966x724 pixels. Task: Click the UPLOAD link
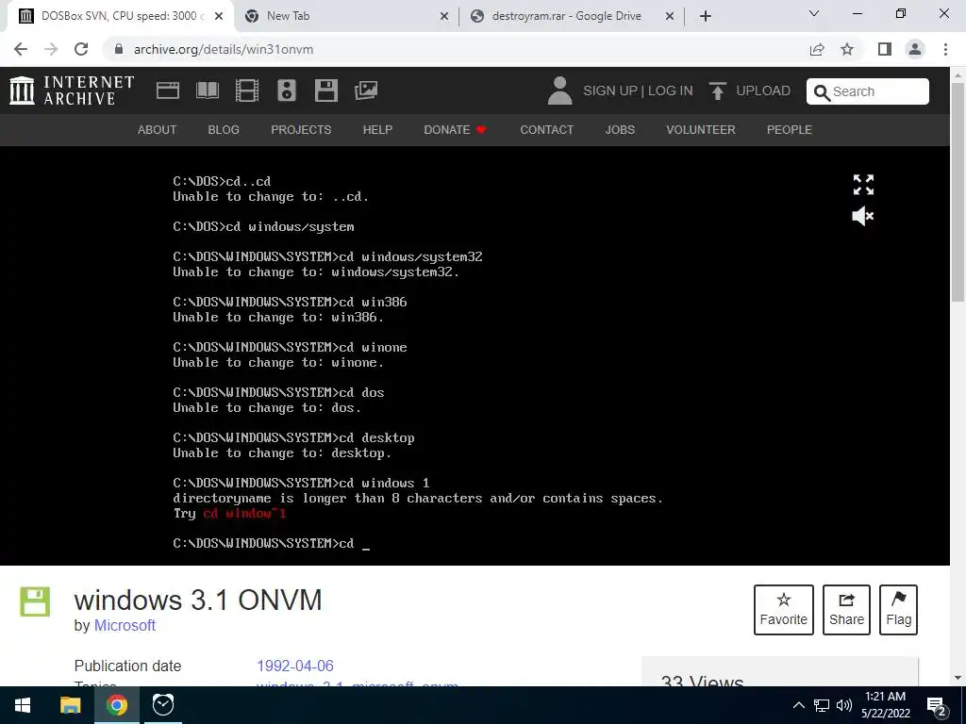[x=763, y=90]
